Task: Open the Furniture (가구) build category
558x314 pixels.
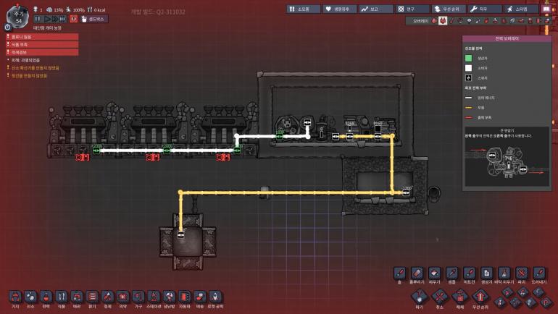Action: (138, 297)
